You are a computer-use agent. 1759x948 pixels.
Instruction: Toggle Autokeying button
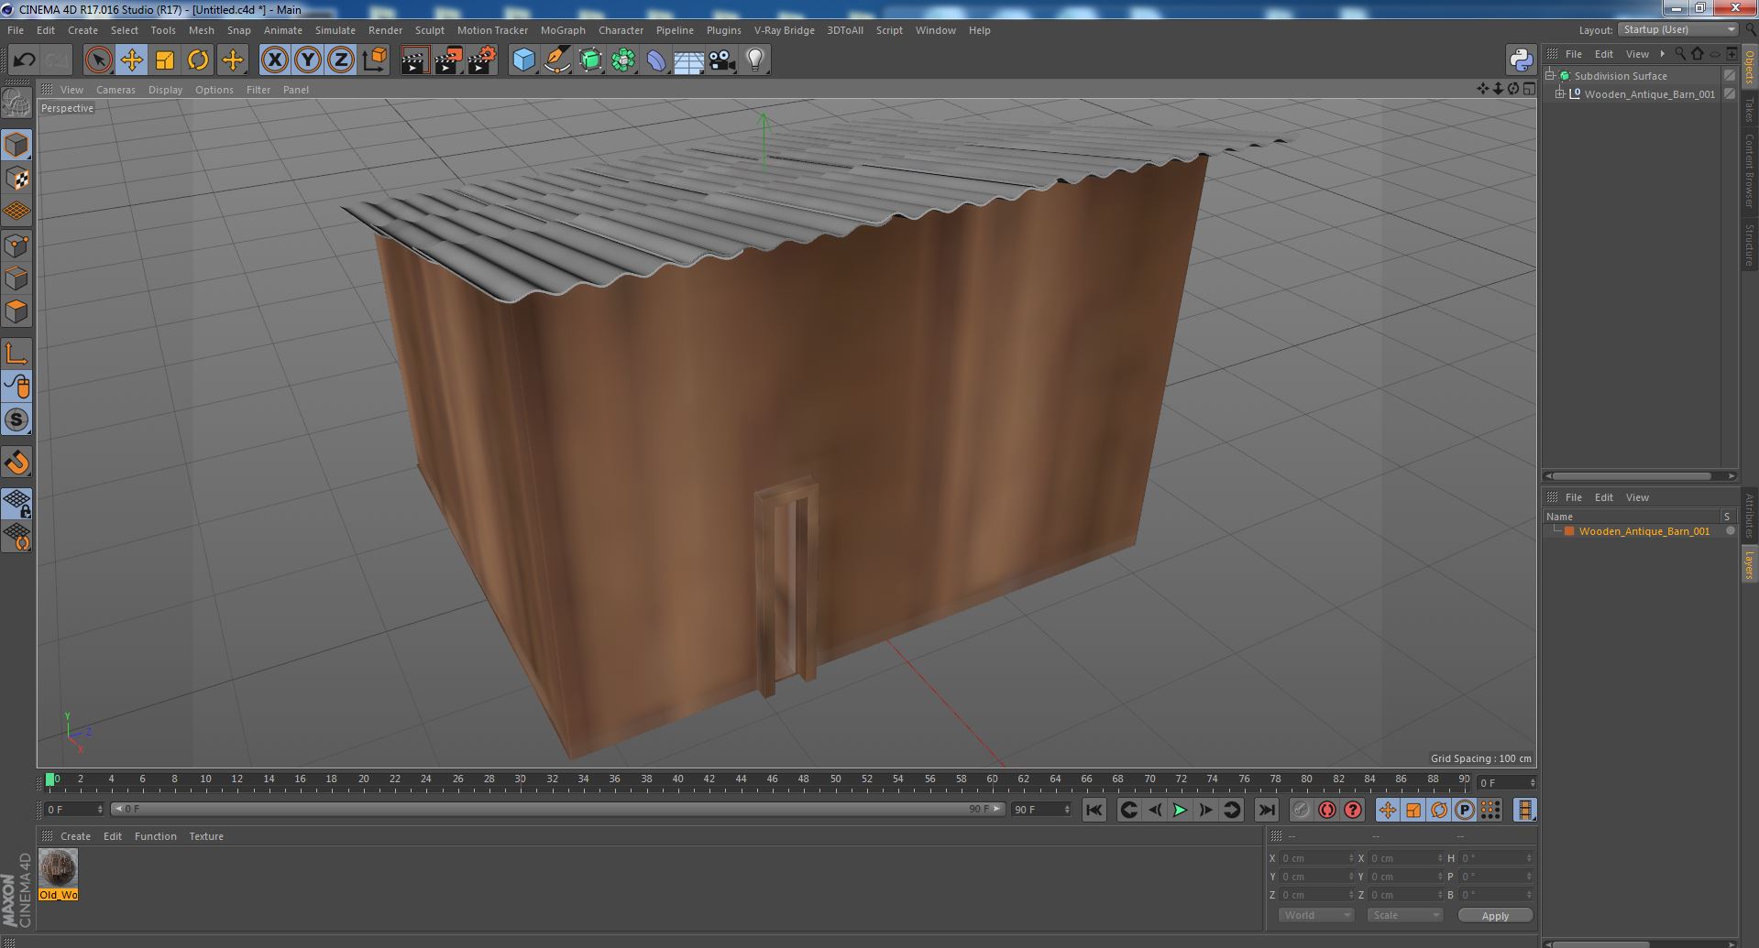[x=1326, y=810]
